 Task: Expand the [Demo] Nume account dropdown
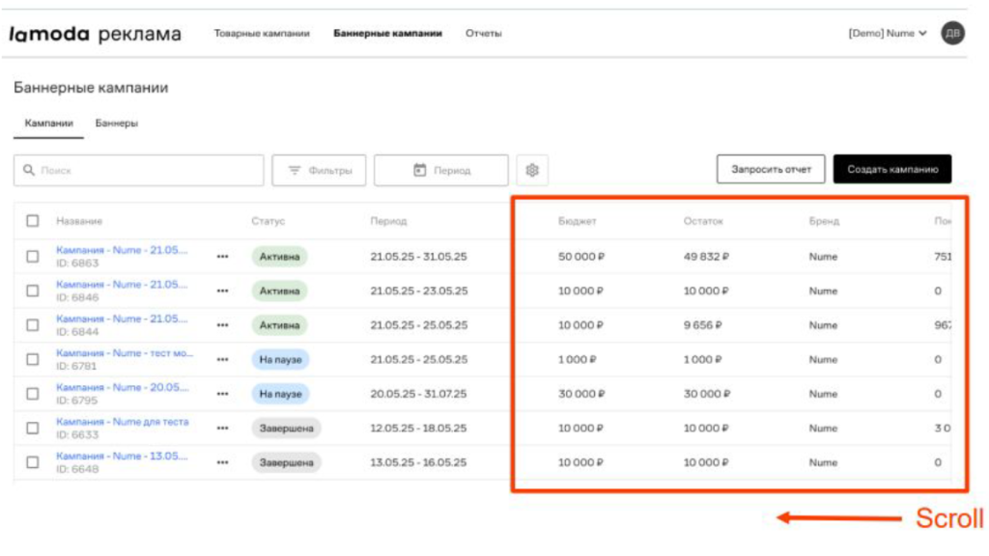pos(887,34)
